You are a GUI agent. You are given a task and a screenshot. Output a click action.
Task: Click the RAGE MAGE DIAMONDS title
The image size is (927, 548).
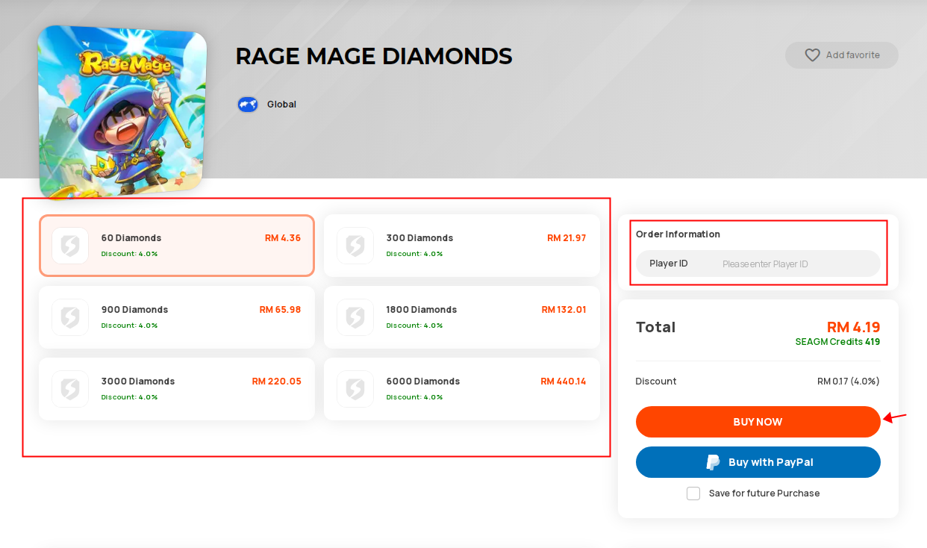[x=374, y=56]
